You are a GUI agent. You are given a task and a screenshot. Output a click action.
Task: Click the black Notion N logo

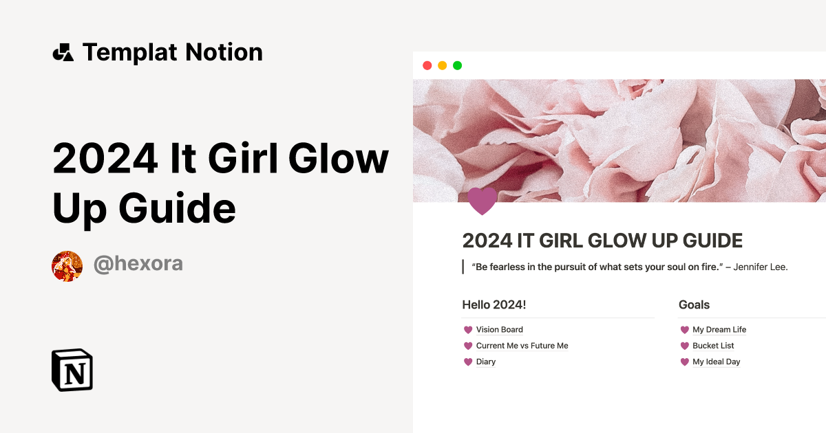[72, 370]
